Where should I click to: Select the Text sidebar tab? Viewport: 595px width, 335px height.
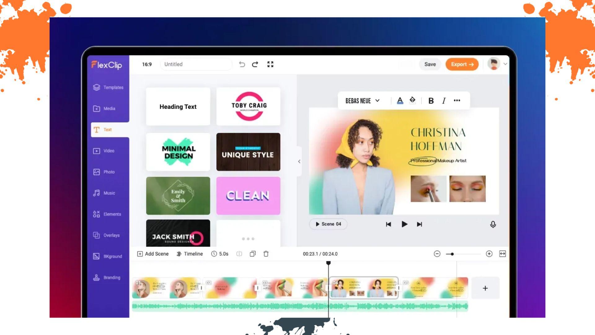pyautogui.click(x=110, y=130)
